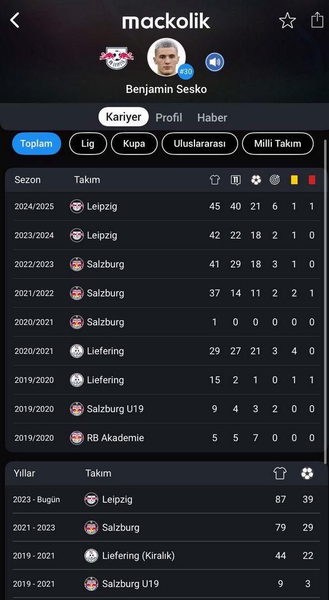Select the Milli Takım filter chip
The width and height of the screenshot is (329, 600).
(x=278, y=143)
